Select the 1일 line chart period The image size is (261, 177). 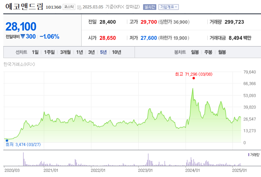click(x=35, y=52)
